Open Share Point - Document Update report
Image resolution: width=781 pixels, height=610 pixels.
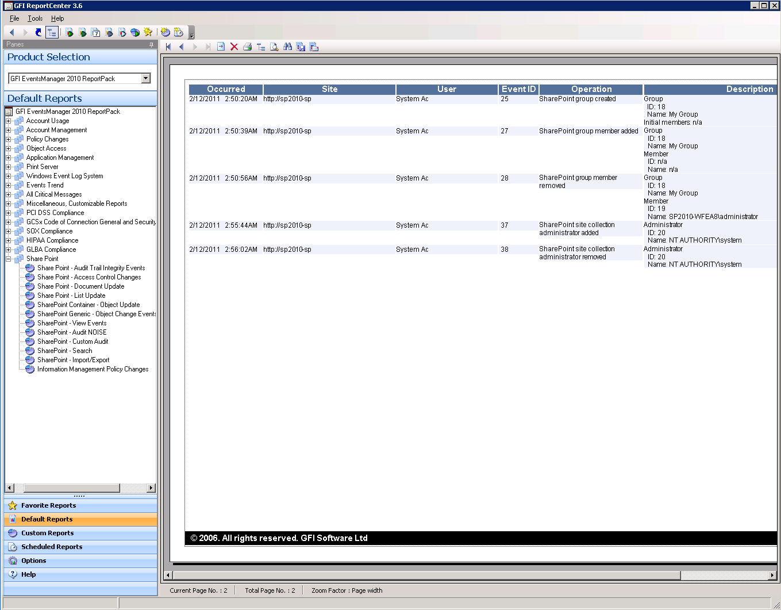[80, 286]
